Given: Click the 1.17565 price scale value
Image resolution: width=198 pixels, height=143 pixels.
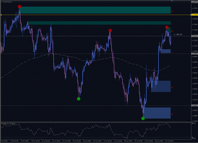Looking at the screenshot, I should pos(195,24).
